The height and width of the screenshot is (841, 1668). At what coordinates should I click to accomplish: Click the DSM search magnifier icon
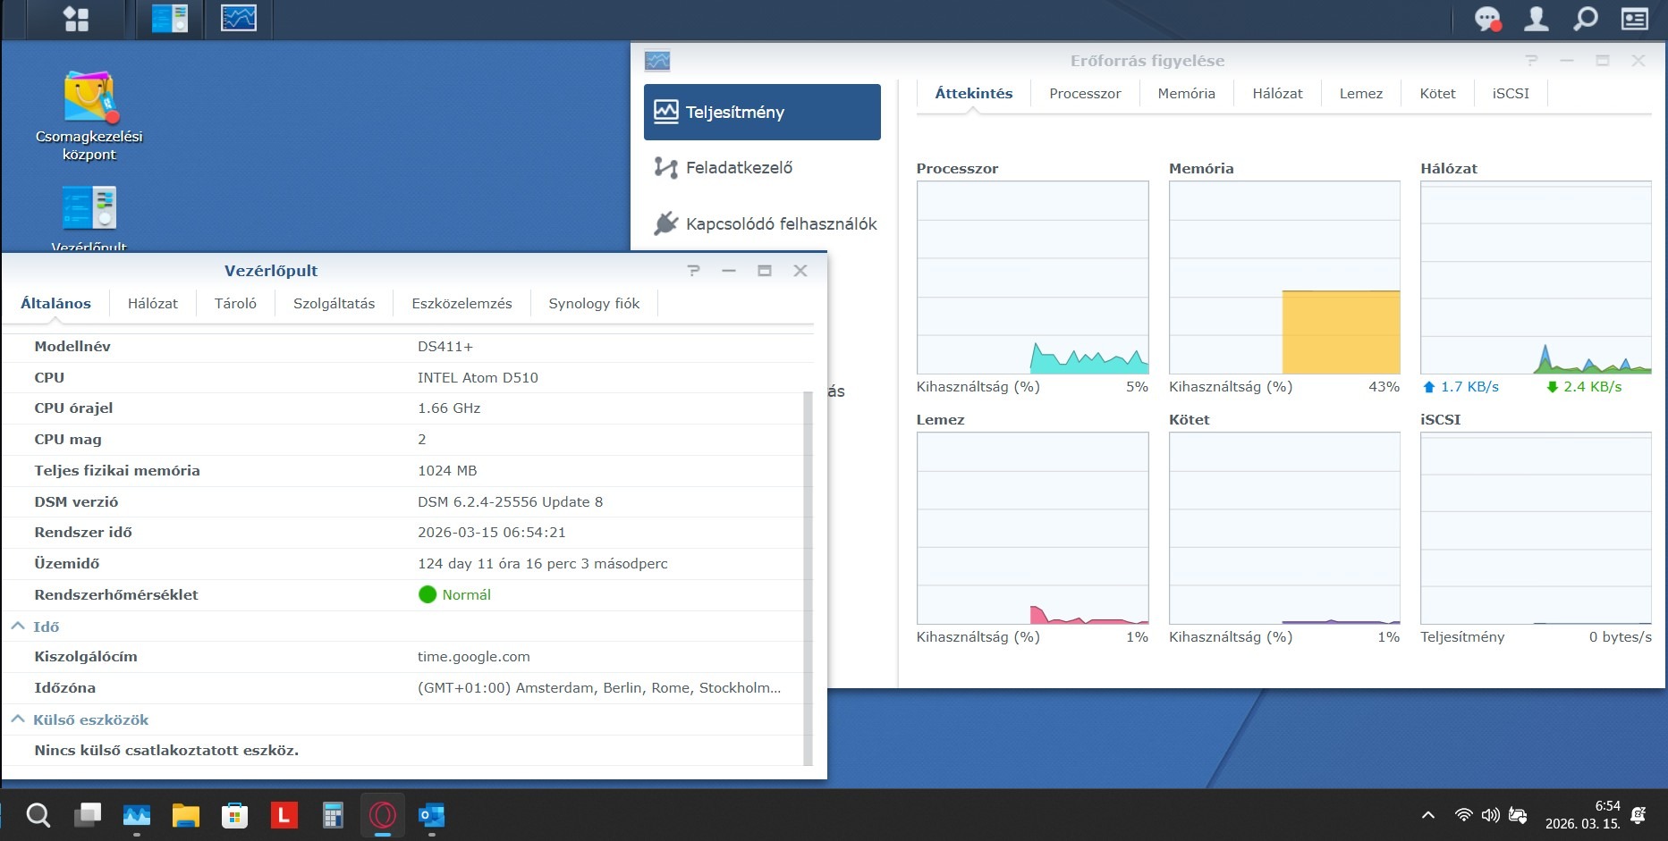click(1586, 19)
